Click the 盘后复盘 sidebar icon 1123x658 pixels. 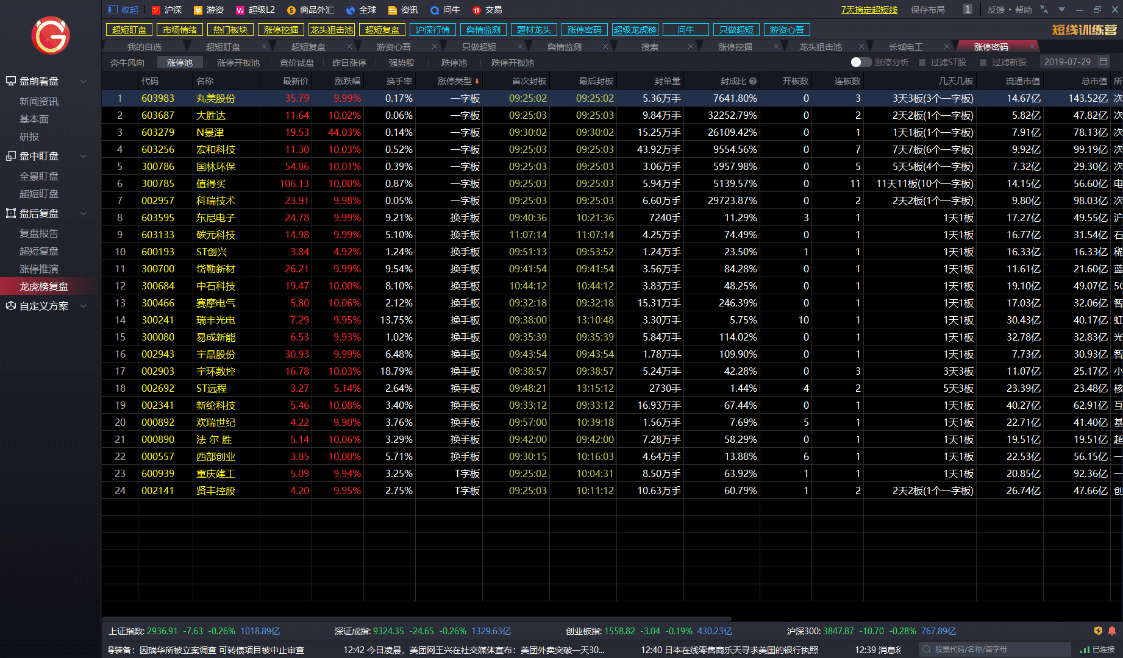pyautogui.click(x=11, y=213)
